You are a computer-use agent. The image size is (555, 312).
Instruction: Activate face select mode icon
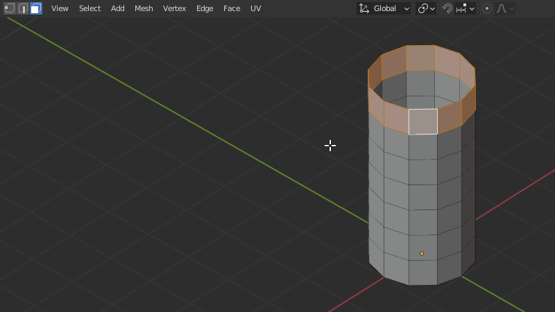36,8
